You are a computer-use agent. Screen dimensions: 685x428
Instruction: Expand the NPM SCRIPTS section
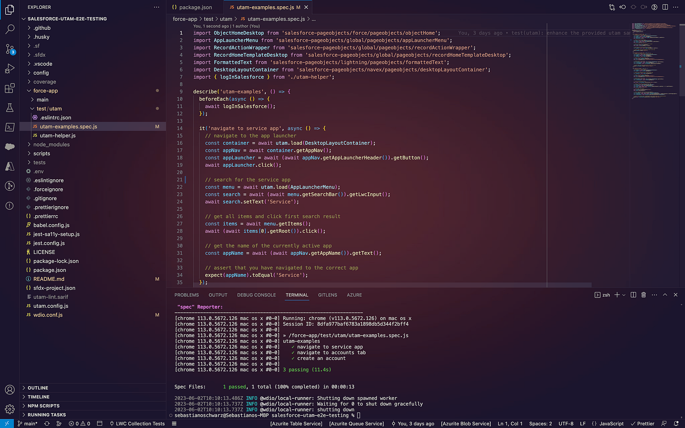click(x=44, y=405)
